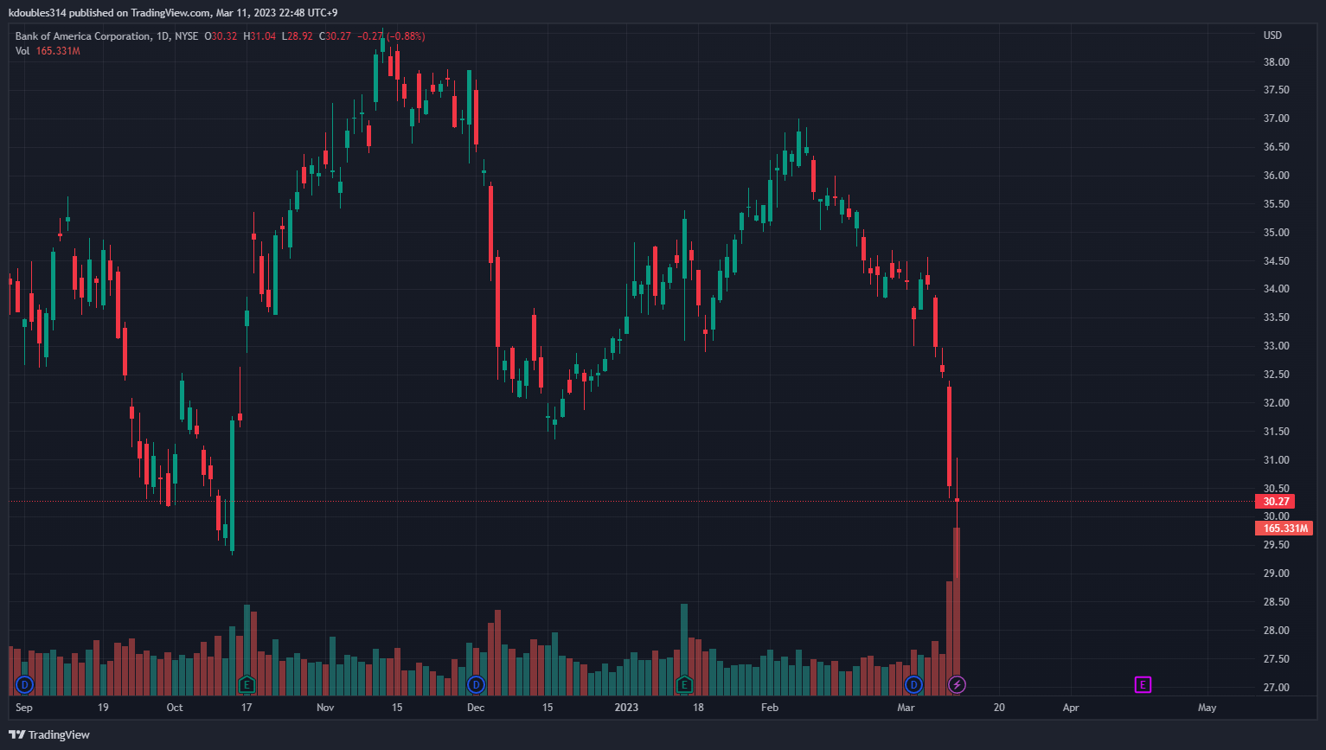Click the Apr date axis label
This screenshot has width=1326, height=750.
click(x=1071, y=708)
